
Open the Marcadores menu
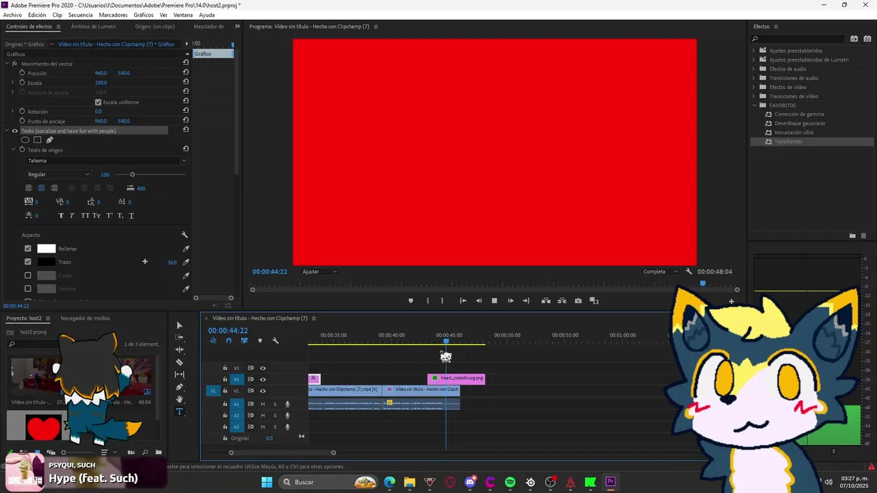click(113, 14)
